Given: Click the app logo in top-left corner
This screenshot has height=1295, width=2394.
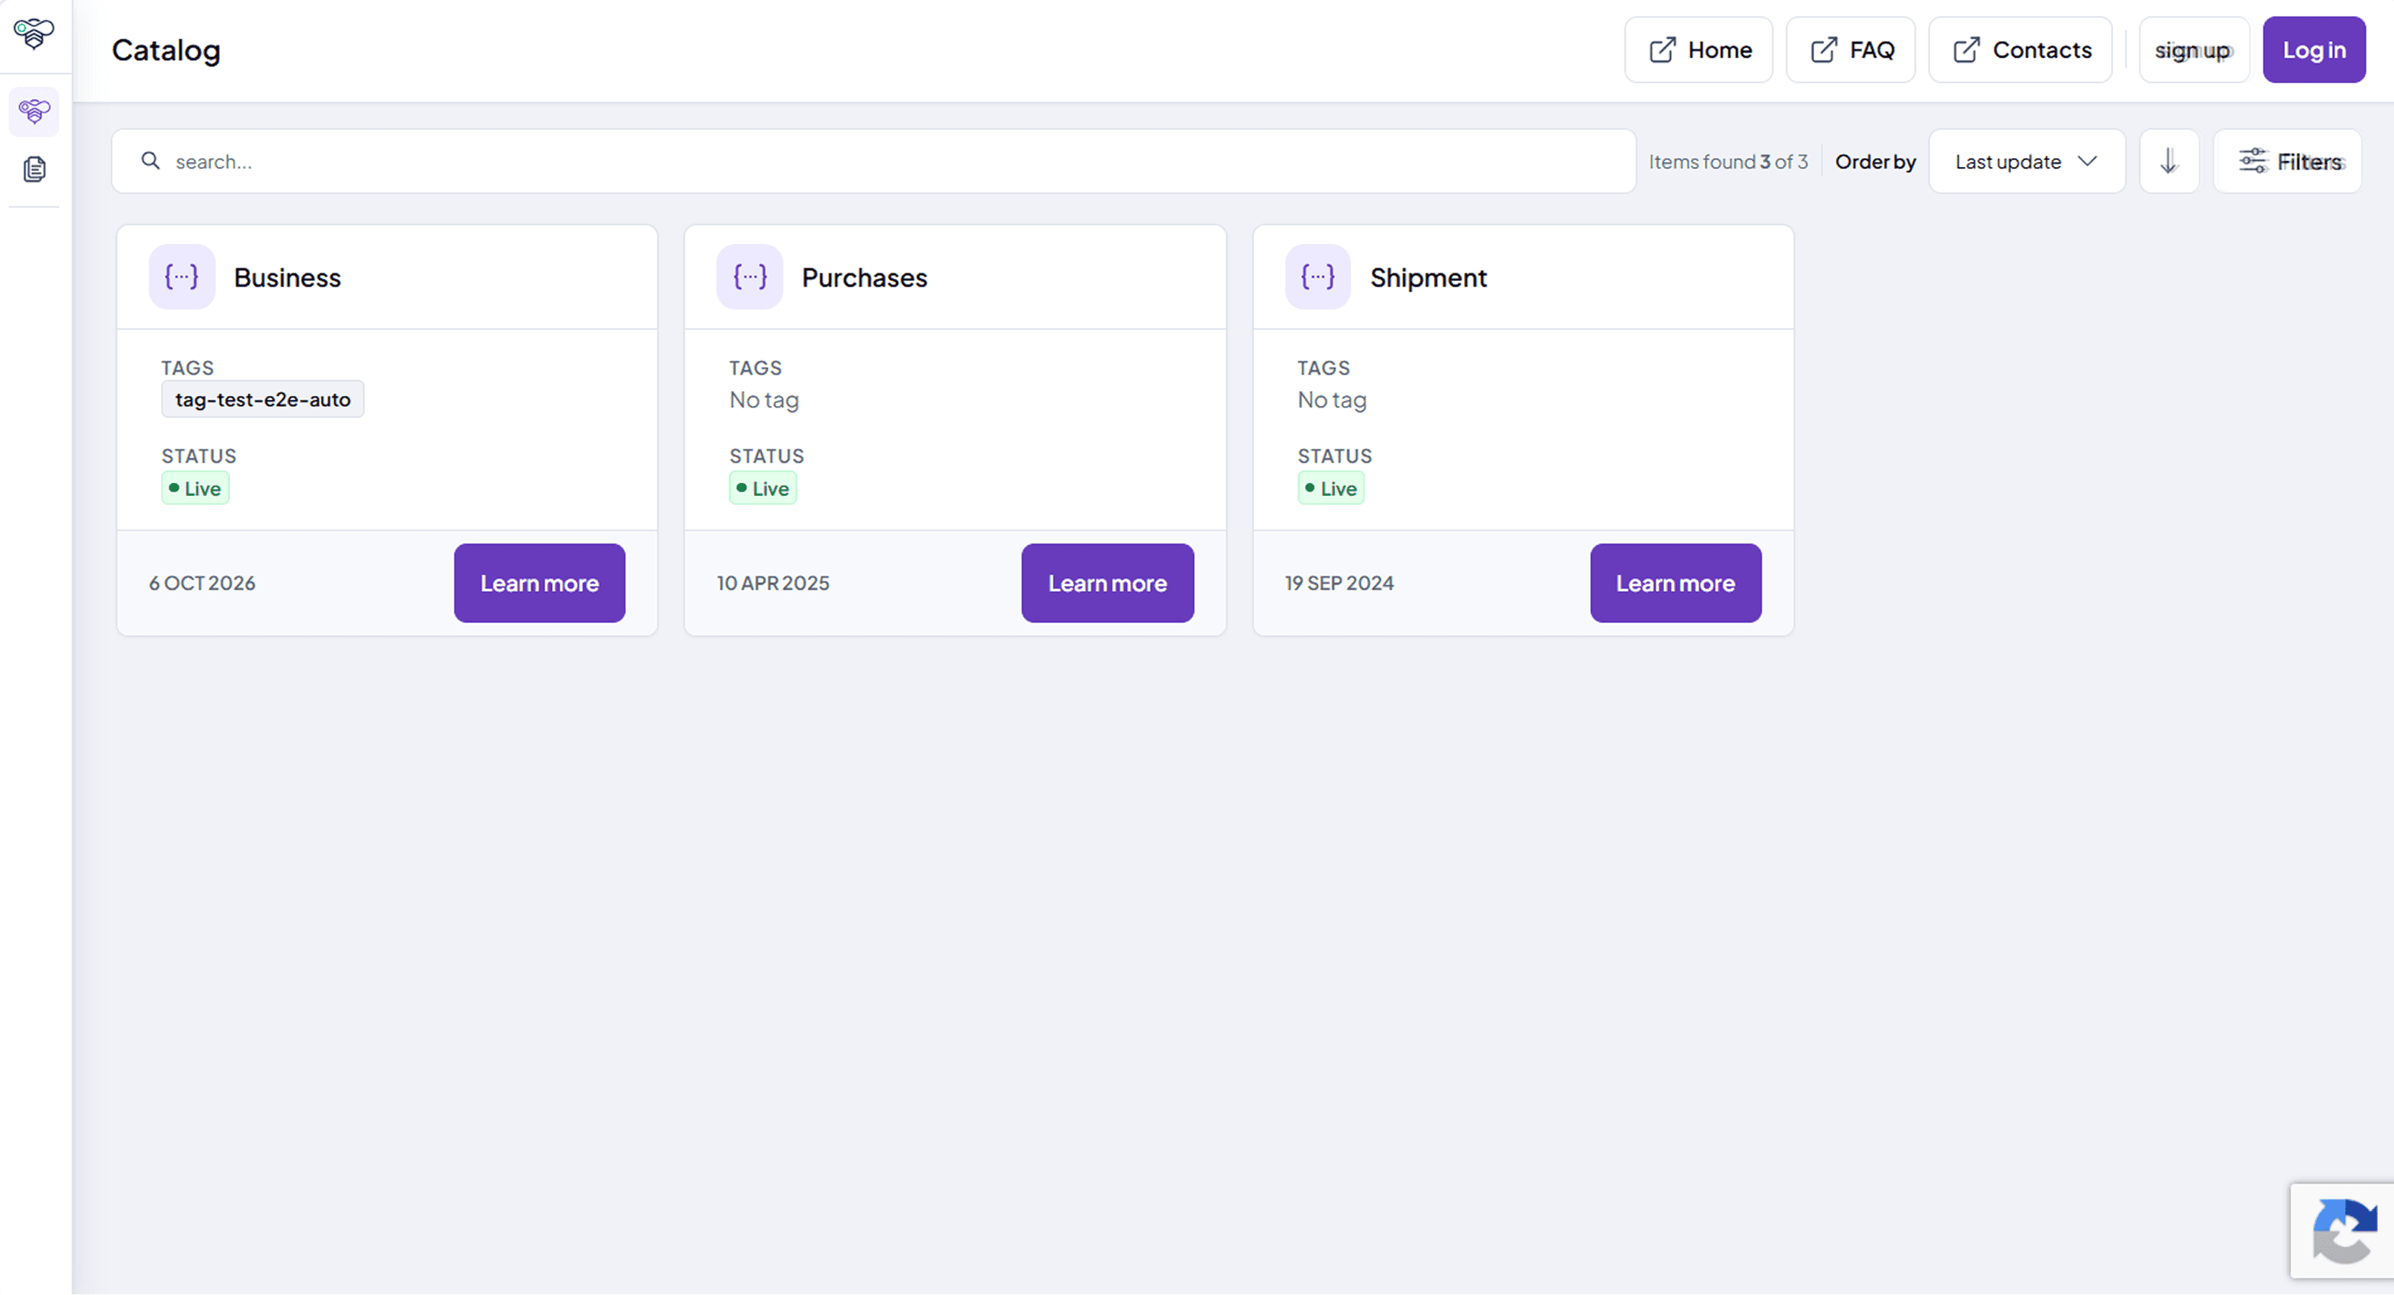Looking at the screenshot, I should coord(34,33).
